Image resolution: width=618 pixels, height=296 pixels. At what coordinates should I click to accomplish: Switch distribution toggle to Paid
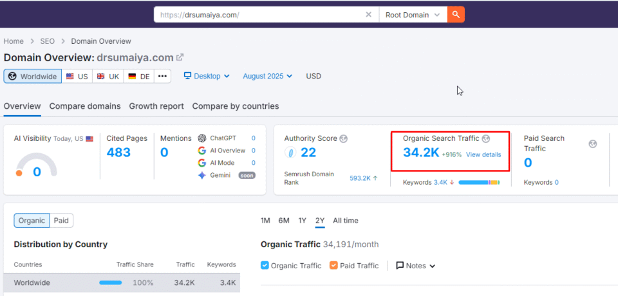[x=62, y=221]
